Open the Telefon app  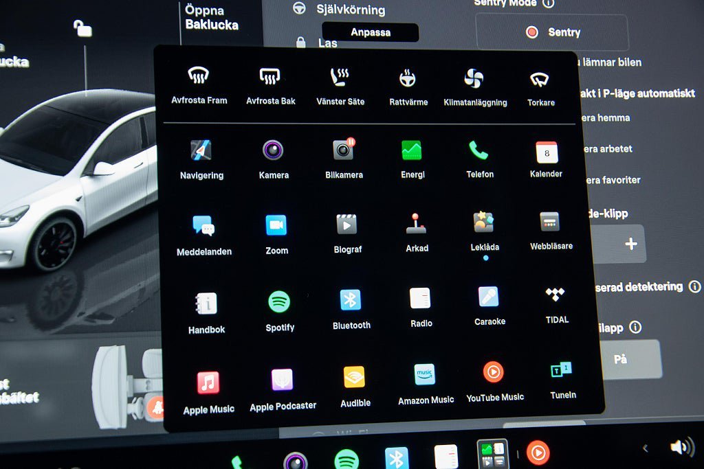(x=479, y=159)
